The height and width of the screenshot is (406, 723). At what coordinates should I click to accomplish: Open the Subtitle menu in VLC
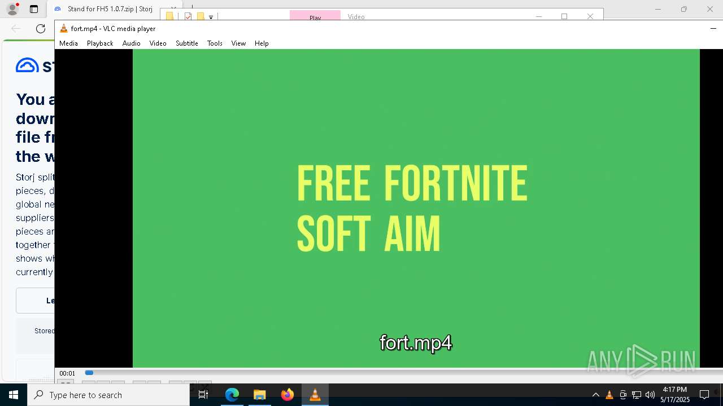point(186,43)
